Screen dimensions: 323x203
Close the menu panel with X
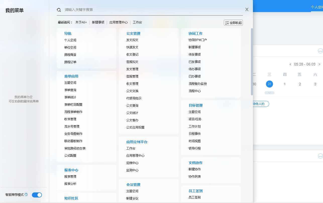(247, 10)
